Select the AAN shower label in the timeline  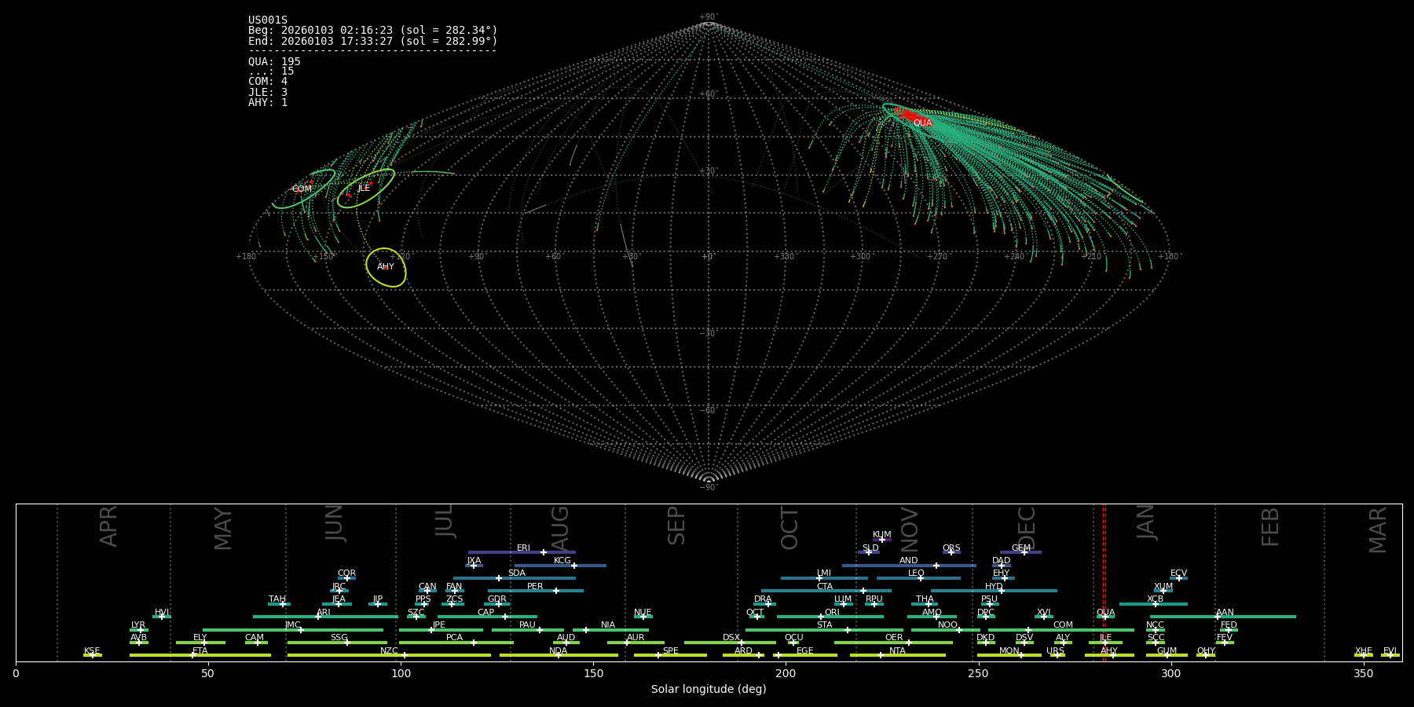coord(1225,613)
